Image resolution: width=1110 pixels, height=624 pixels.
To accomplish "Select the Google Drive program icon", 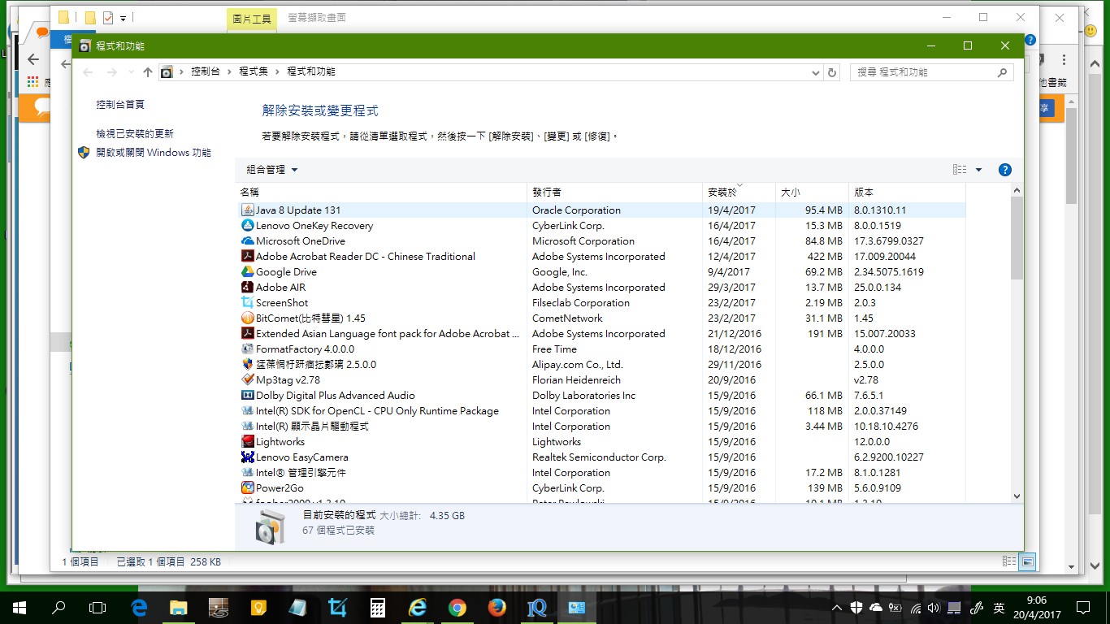I will 248,272.
